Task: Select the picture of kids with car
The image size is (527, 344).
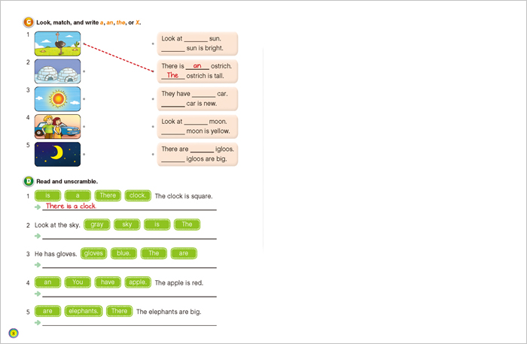Action: pos(57,127)
